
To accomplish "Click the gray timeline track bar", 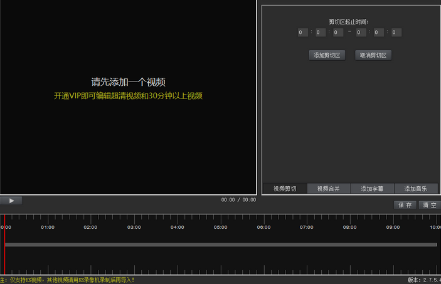I will point(220,245).
